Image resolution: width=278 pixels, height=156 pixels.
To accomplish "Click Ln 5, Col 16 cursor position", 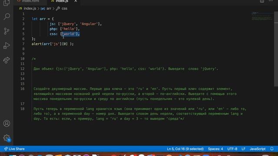I will pyautogui.click(x=185, y=149).
